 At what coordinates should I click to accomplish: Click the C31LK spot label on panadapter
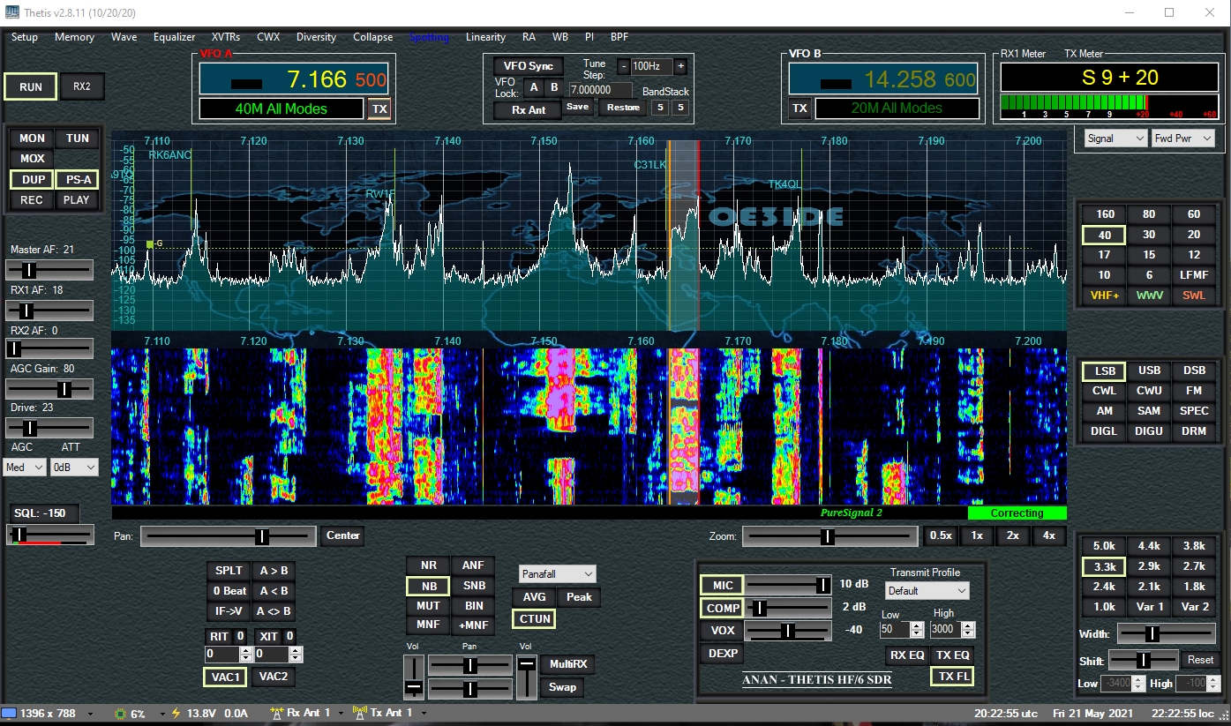click(650, 165)
